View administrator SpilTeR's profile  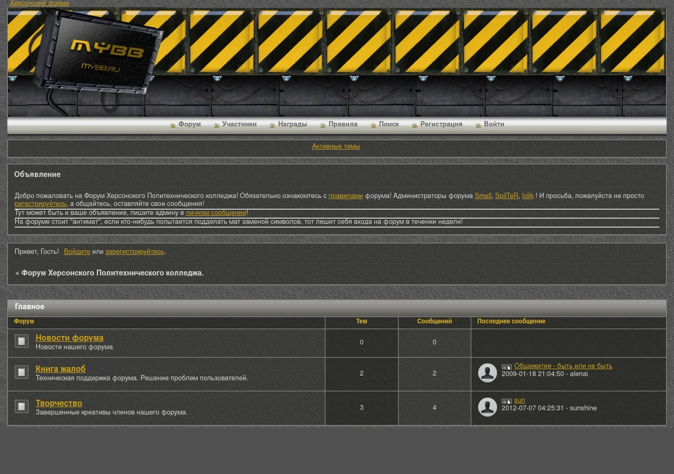(507, 196)
